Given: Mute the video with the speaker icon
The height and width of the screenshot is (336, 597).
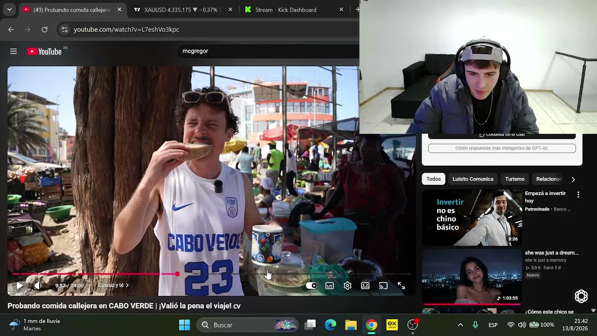Looking at the screenshot, I should pyautogui.click(x=38, y=286).
